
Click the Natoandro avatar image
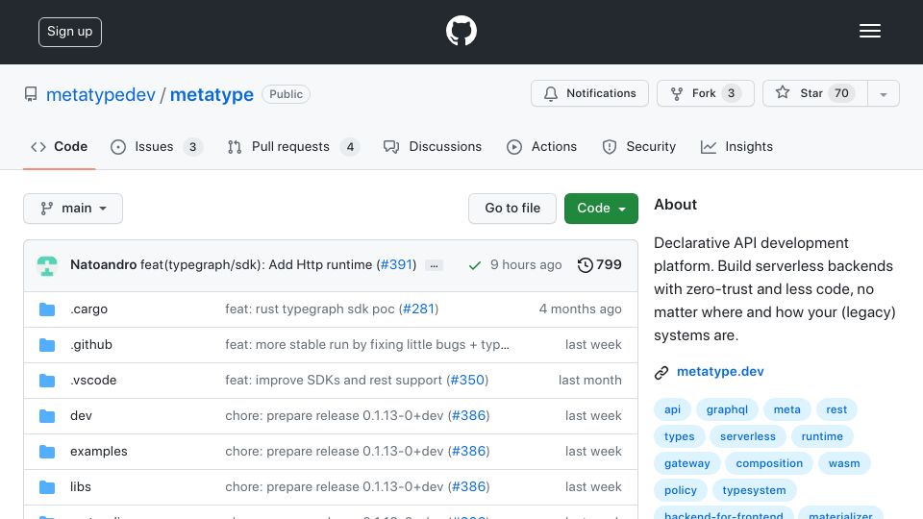(x=47, y=265)
